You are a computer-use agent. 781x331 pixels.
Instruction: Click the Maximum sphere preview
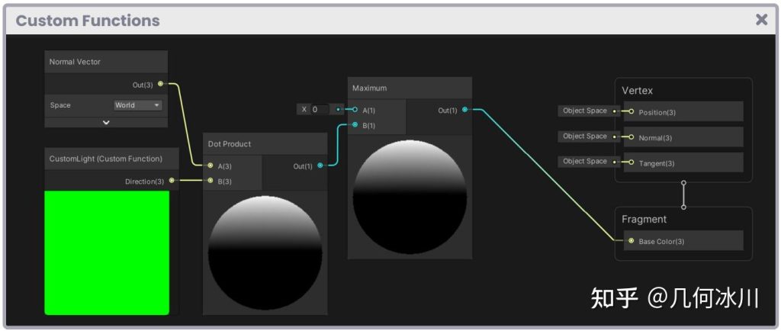tap(410, 197)
